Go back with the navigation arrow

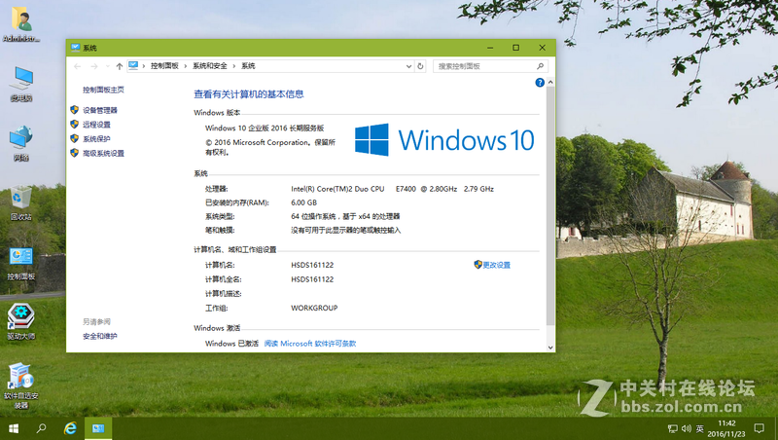78,66
